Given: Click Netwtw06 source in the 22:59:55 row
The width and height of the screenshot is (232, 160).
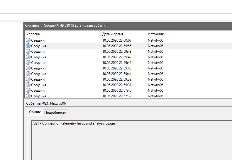Looking at the screenshot, I should coord(155,46).
